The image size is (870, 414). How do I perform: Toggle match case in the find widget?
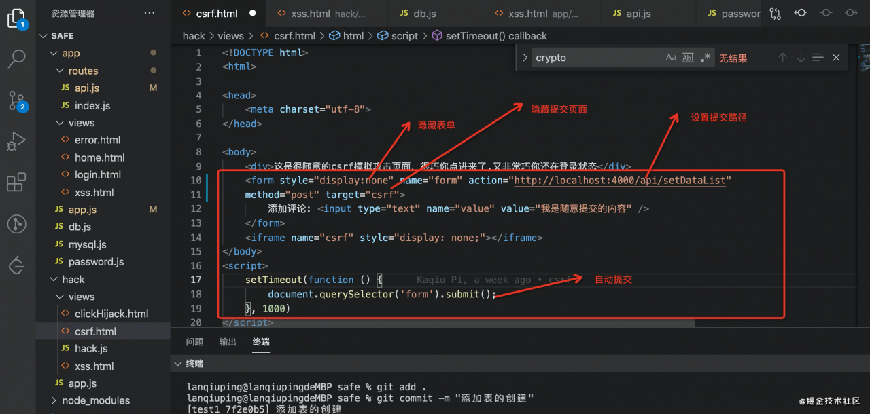[x=671, y=57]
